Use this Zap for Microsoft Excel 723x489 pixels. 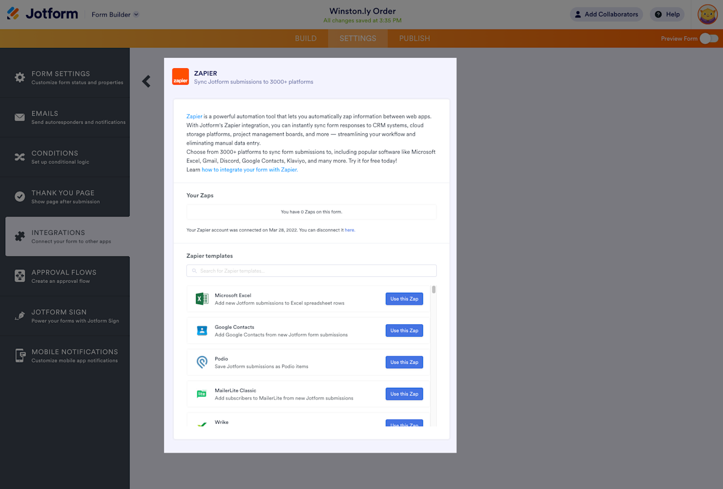pos(404,299)
